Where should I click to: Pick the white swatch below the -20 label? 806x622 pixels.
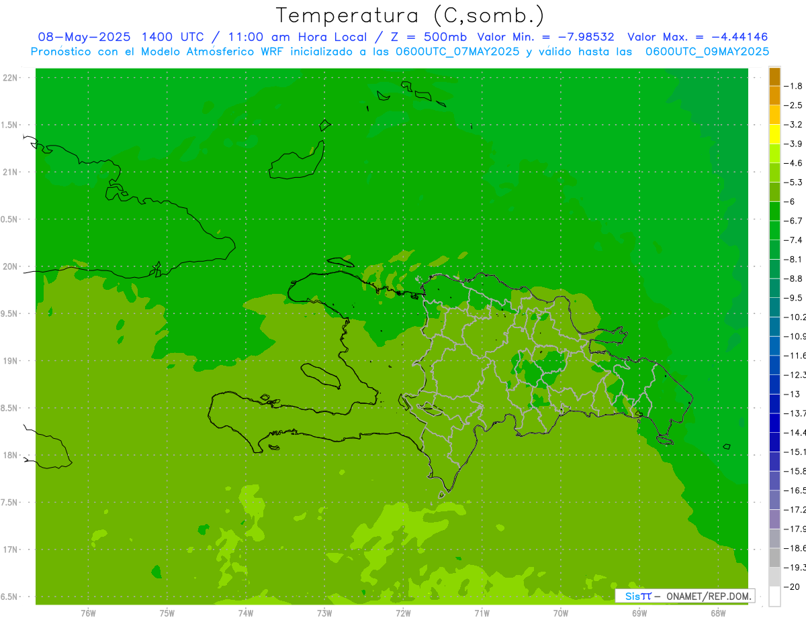774,597
